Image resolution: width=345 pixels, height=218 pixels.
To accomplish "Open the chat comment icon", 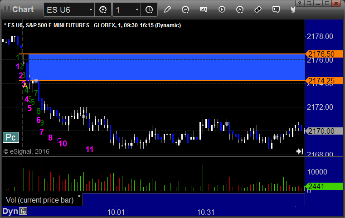I will (276, 10).
